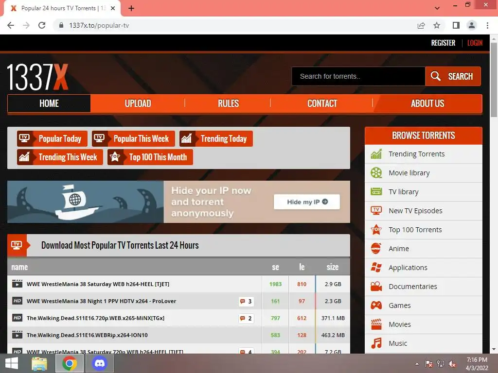Click the video icon of WWE WrestleMania TJET row
The width and height of the screenshot is (498, 373).
pyautogui.click(x=17, y=284)
